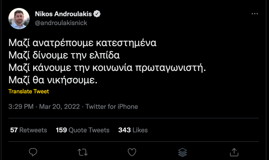Click the tweet line 'Μαζί θα νικήσουμε.'
Viewport: 269px width, 160px height.
click(53, 80)
